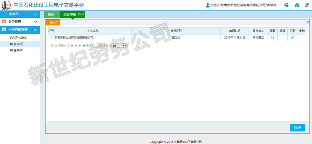Select the 起始页 tab

point(53,22)
